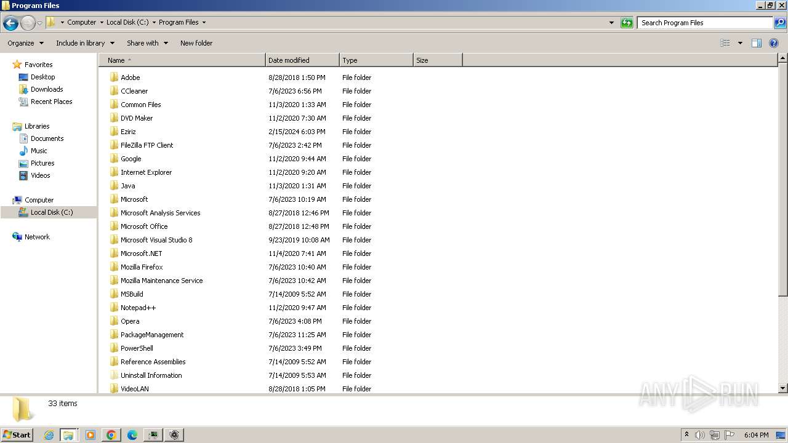Viewport: 788px width, 443px height.
Task: Select the Mozilla Firefox folder icon
Action: 114,267
